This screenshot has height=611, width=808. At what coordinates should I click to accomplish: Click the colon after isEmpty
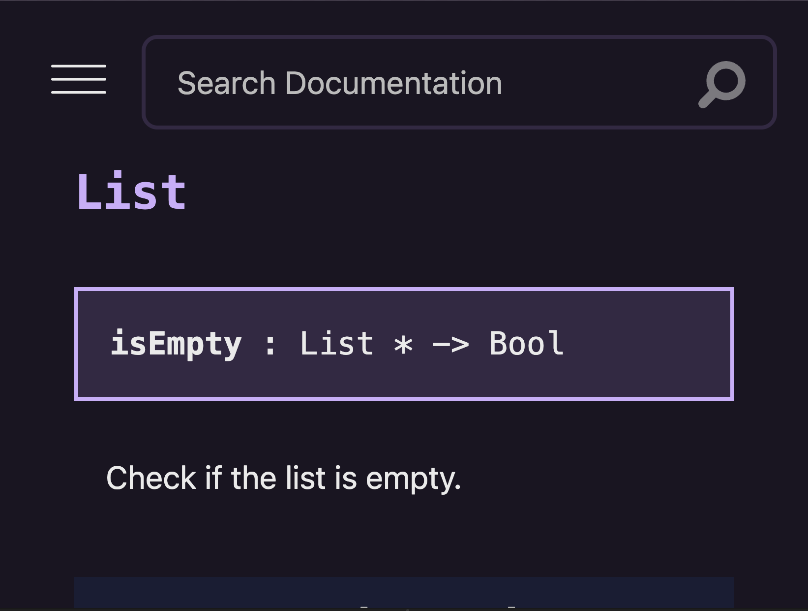click(270, 345)
